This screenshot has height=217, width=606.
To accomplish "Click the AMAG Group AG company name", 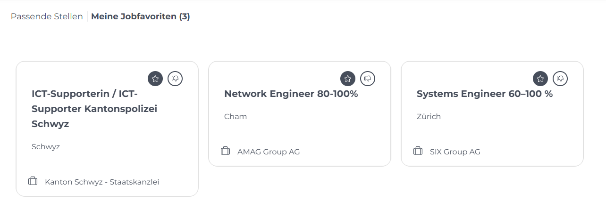I will [x=269, y=152].
